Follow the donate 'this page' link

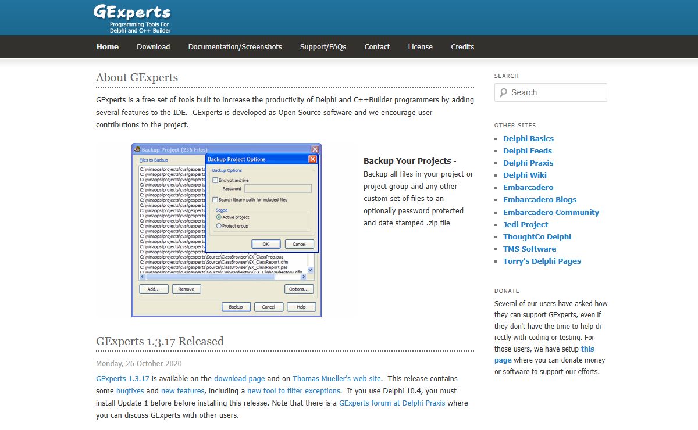click(x=544, y=354)
